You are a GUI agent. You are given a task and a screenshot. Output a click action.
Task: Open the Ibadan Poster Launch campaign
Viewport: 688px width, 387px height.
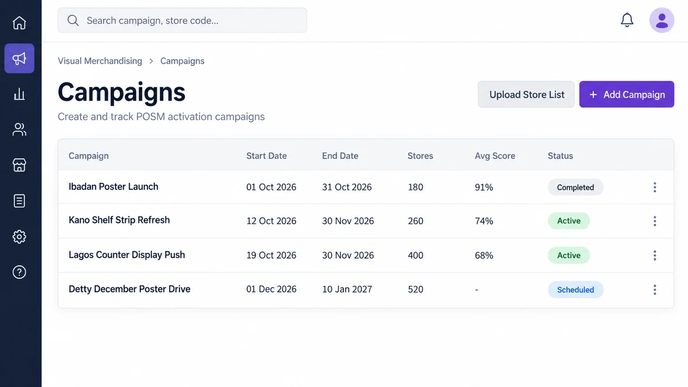click(114, 187)
